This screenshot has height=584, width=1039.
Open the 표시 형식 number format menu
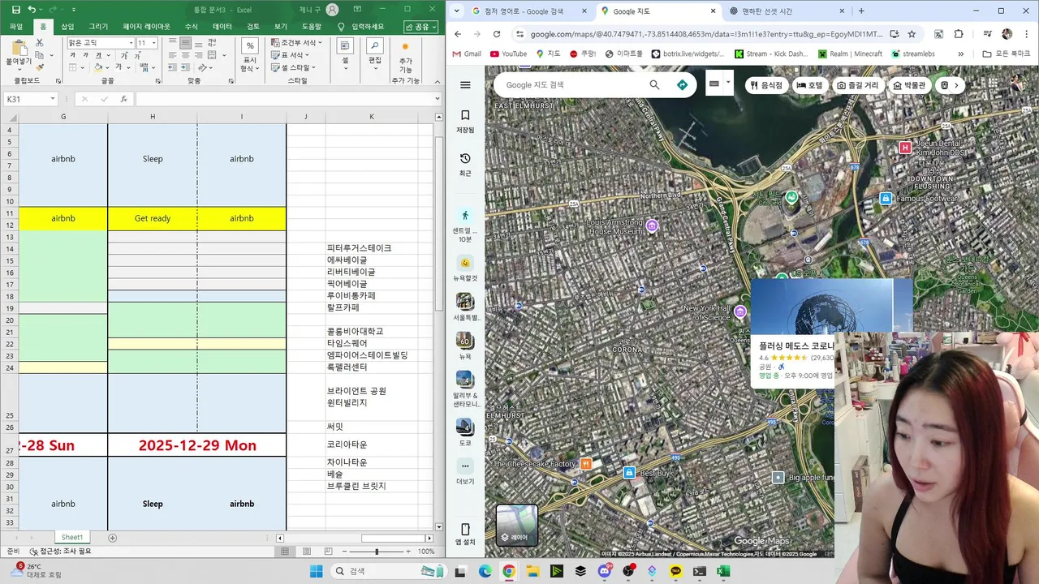tap(249, 55)
